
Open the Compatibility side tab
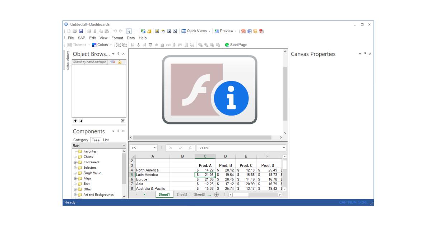click(68, 60)
